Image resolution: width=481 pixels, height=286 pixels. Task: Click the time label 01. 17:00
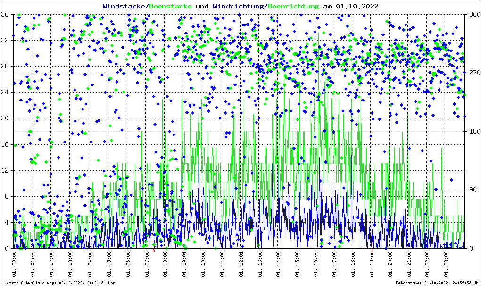(334, 264)
